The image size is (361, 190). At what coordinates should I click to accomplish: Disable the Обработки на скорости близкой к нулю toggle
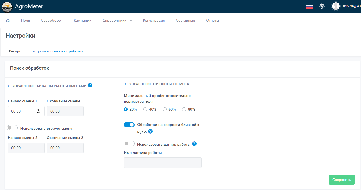click(x=129, y=125)
